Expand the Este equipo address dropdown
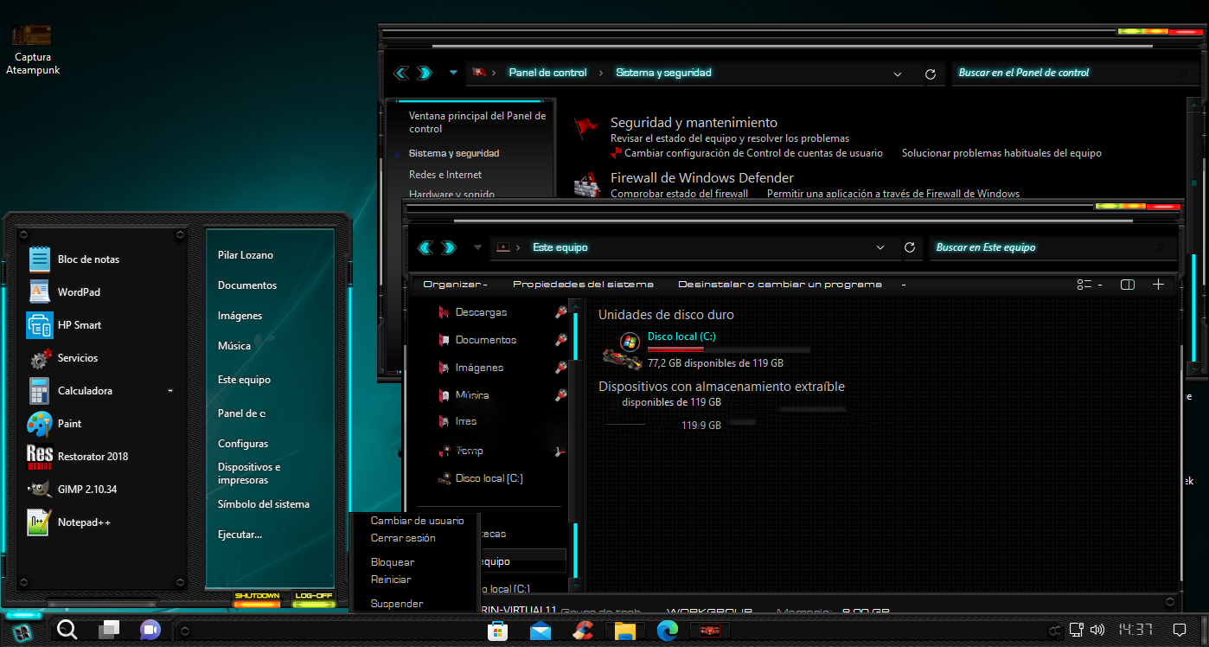Image resolution: width=1209 pixels, height=647 pixels. pyautogui.click(x=880, y=247)
